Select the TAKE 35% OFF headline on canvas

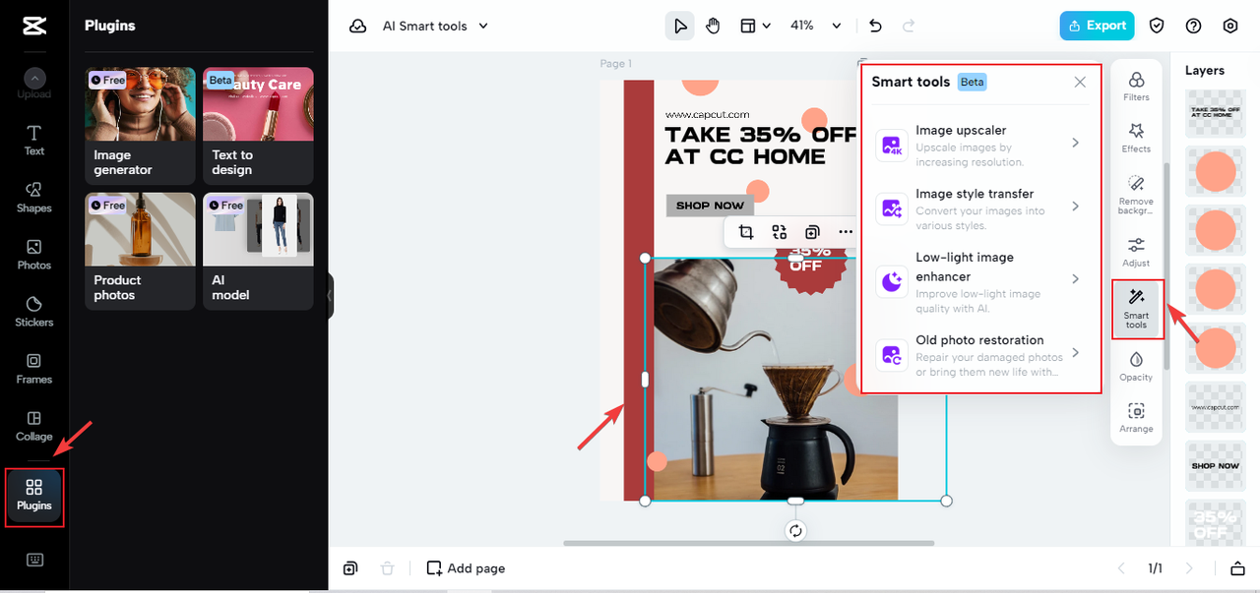click(761, 146)
